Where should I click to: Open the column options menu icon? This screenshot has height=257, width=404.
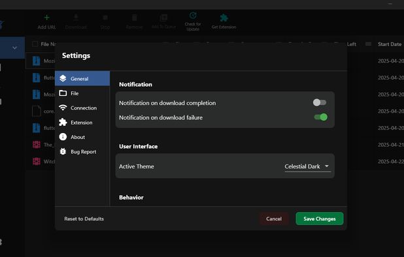pos(369,44)
